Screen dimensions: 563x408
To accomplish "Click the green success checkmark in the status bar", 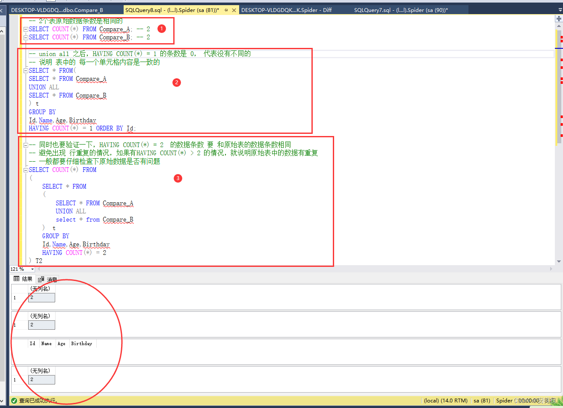I will [x=14, y=401].
